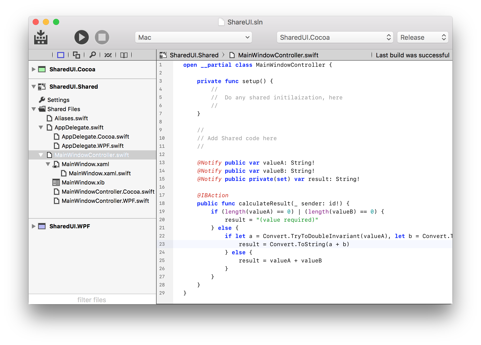
Task: Select the crossed-lines icon in sidebar toolbar
Action: tap(108, 55)
